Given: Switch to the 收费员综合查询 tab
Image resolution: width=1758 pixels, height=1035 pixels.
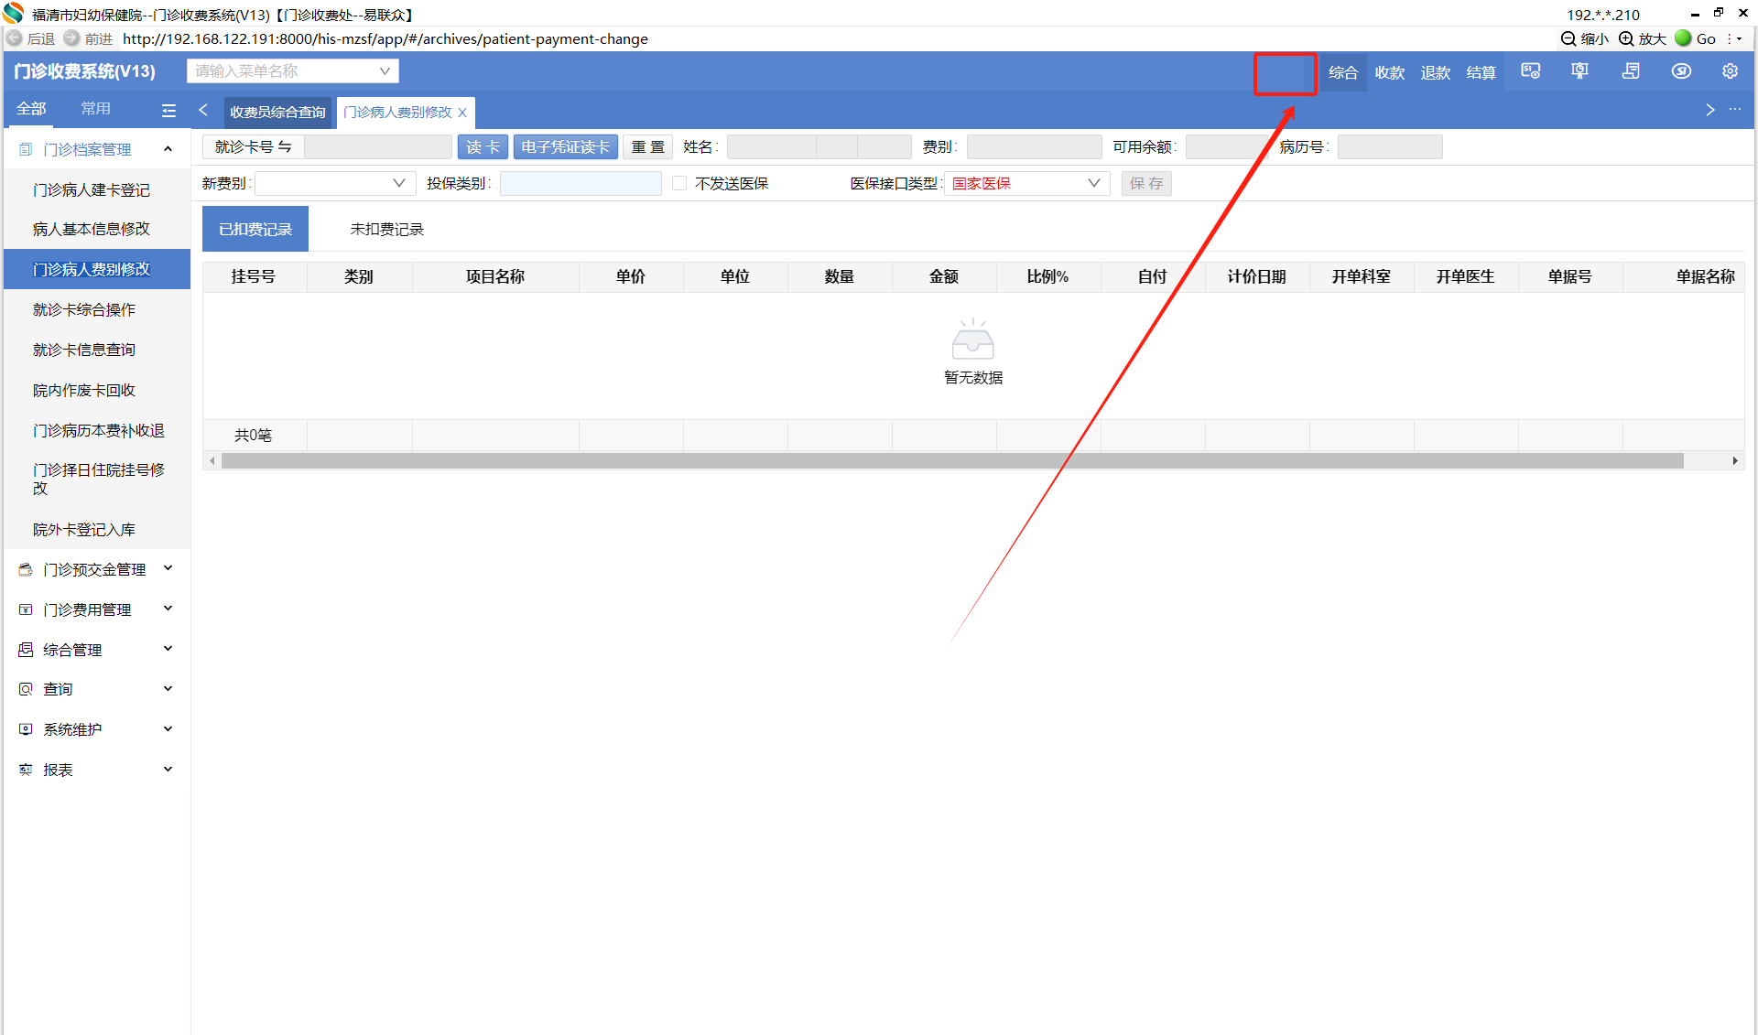Looking at the screenshot, I should click(x=277, y=112).
